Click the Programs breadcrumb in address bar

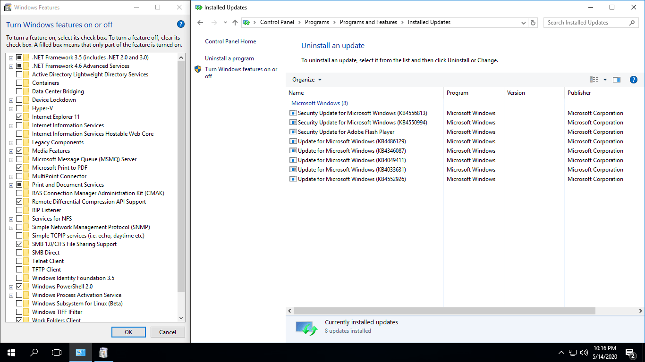coord(317,22)
